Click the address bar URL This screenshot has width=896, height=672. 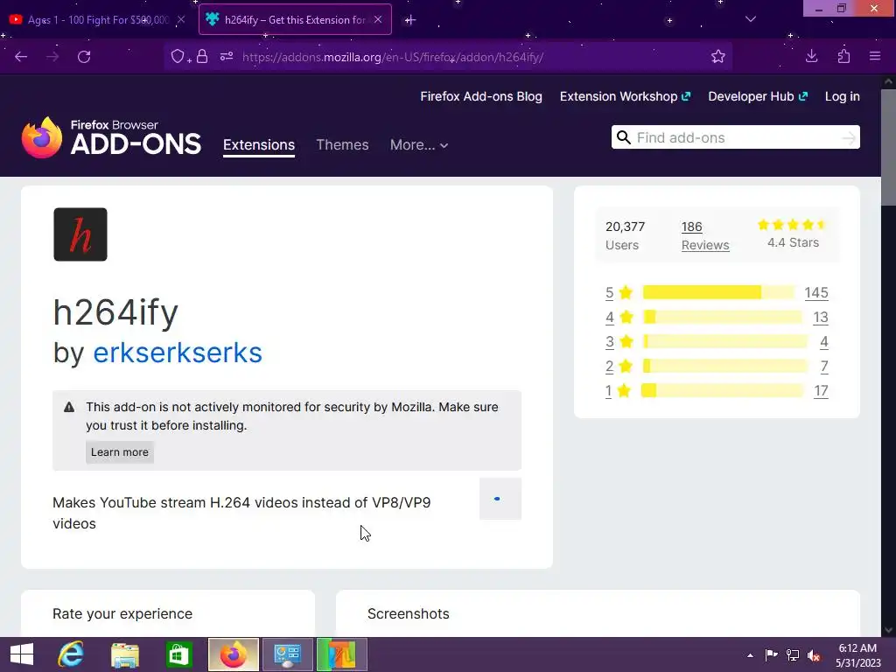pyautogui.click(x=392, y=57)
